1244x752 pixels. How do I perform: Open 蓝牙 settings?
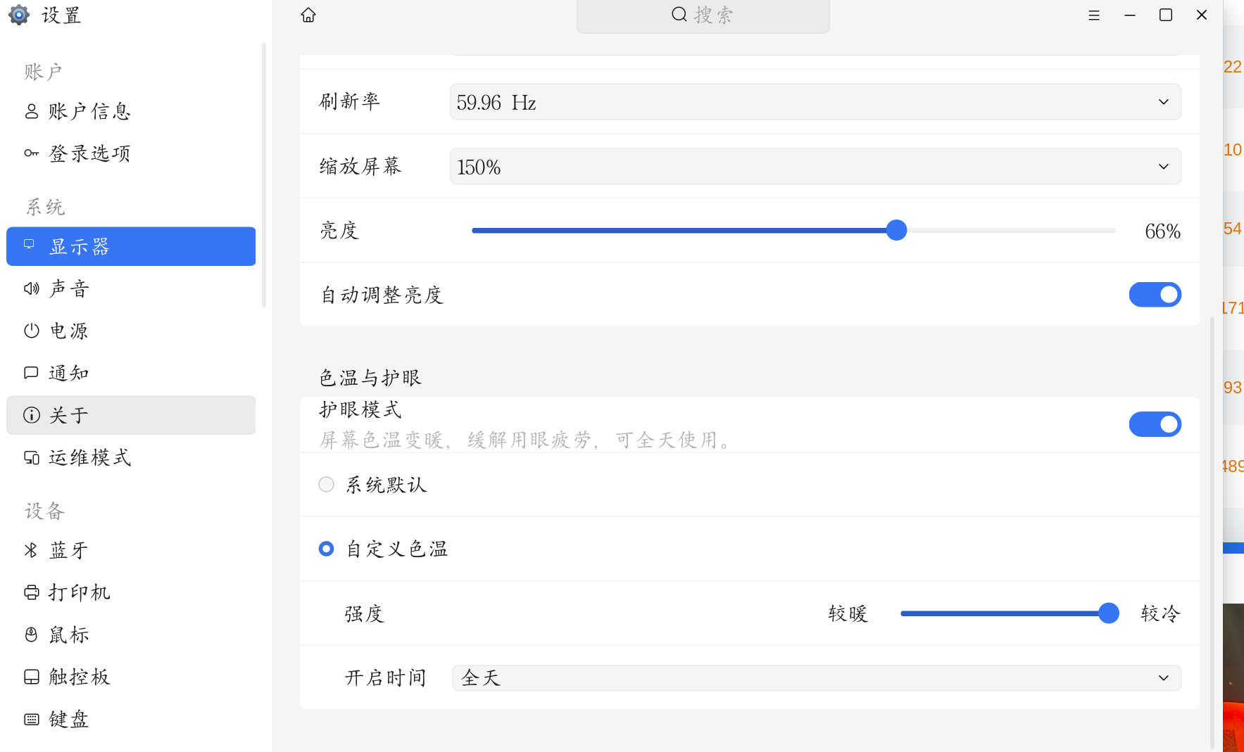coord(131,550)
